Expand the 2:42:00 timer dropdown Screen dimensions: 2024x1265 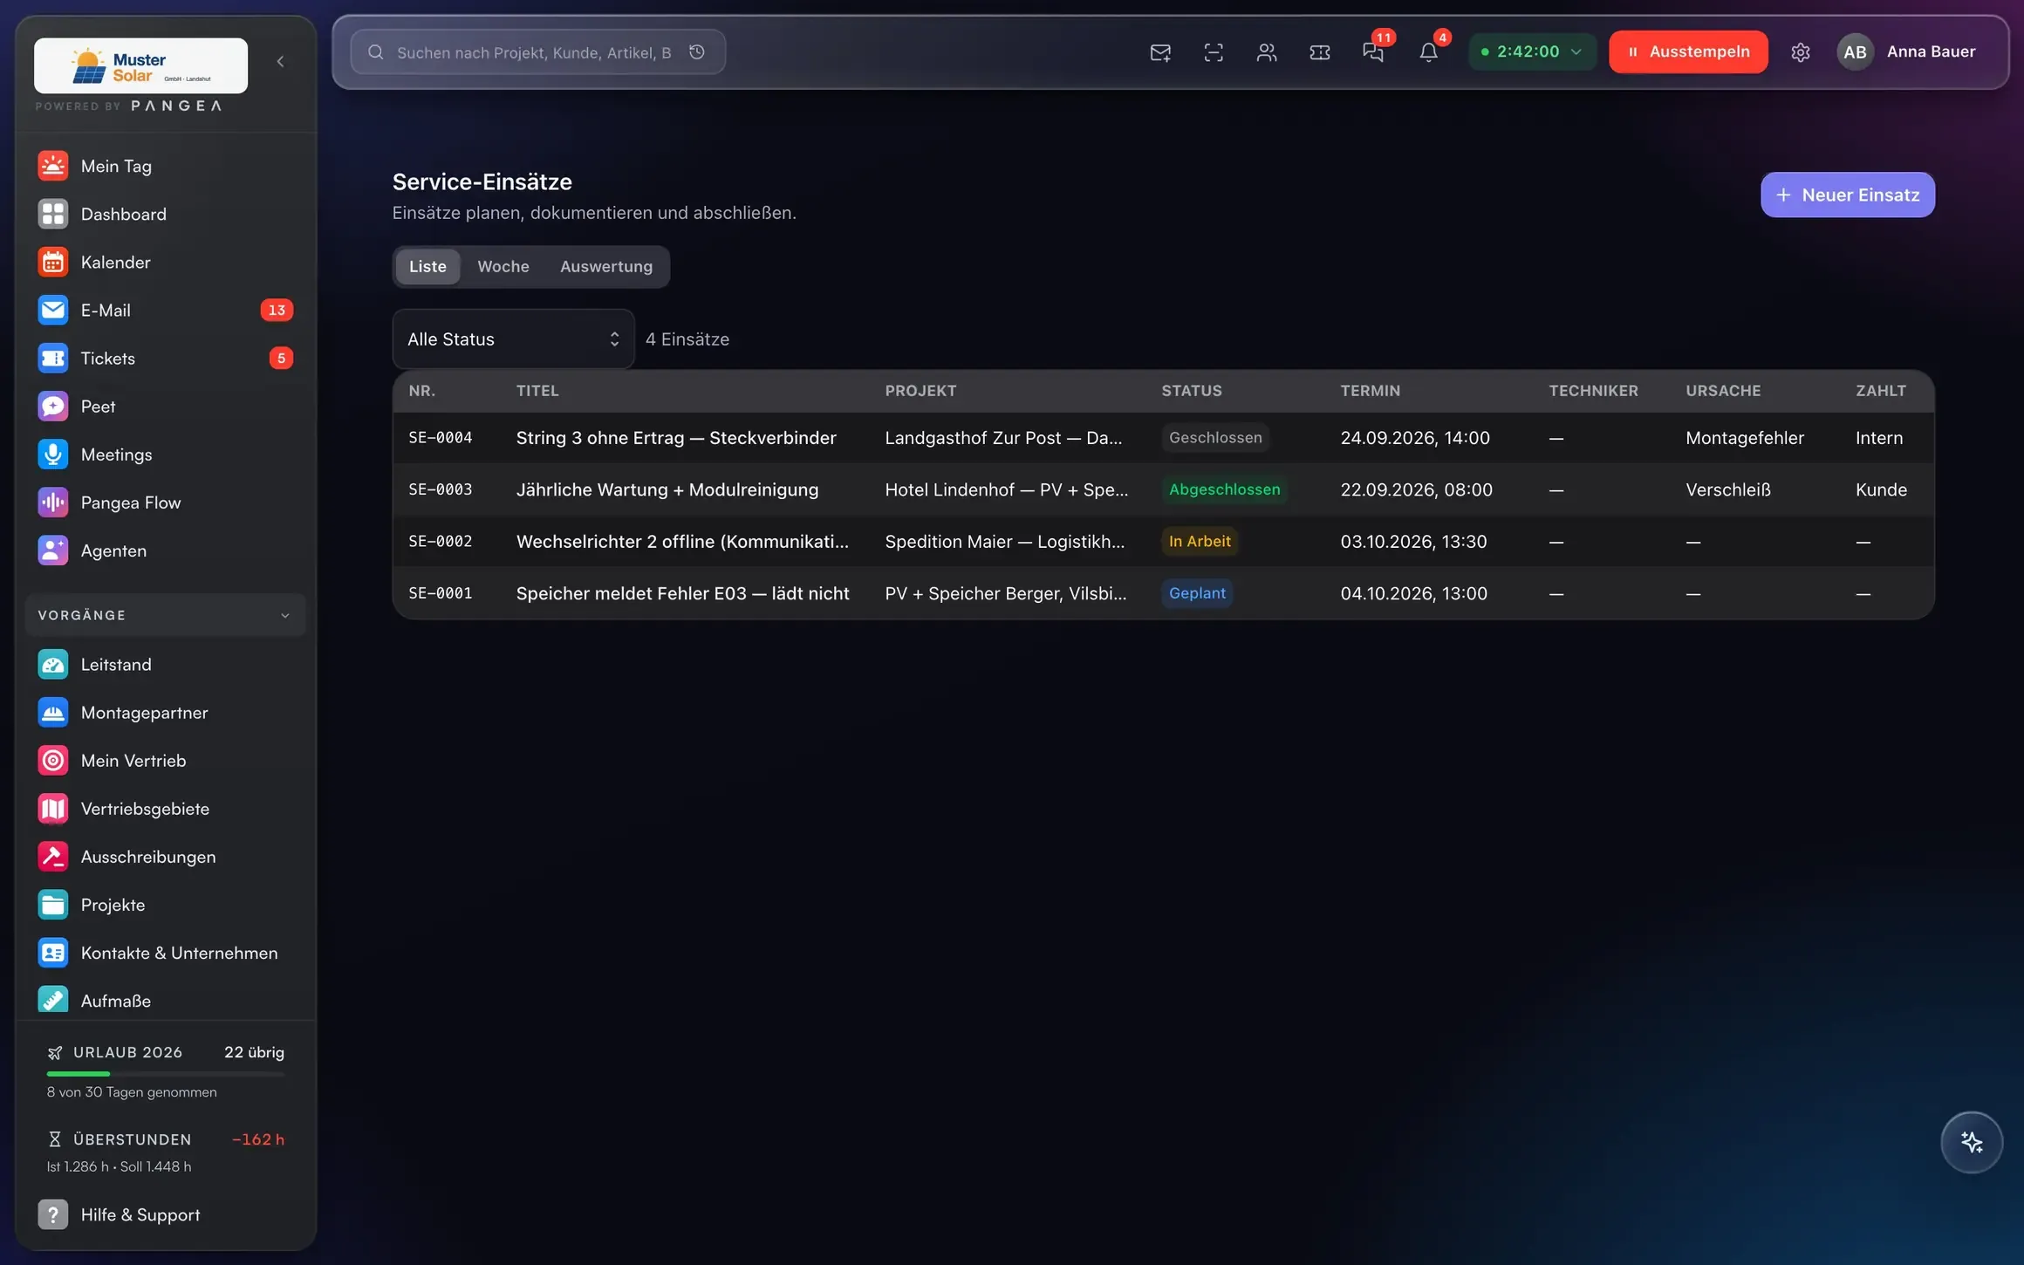coord(1533,51)
